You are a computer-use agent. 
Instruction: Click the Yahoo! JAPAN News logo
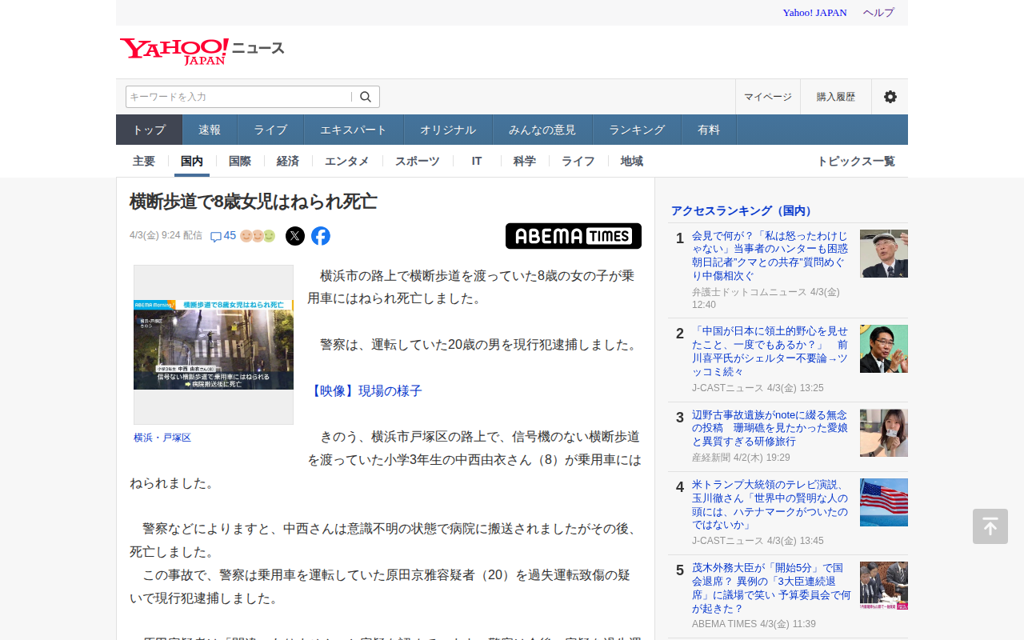click(202, 50)
